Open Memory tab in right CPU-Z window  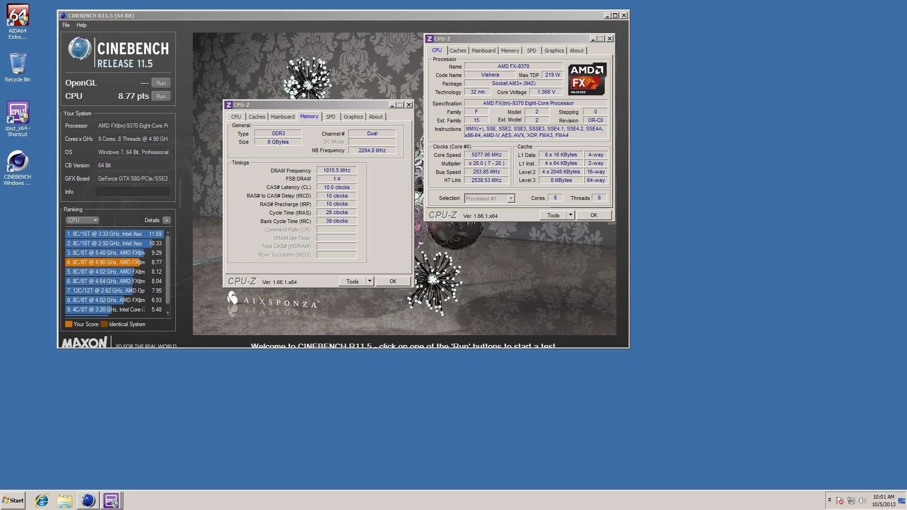pos(510,51)
